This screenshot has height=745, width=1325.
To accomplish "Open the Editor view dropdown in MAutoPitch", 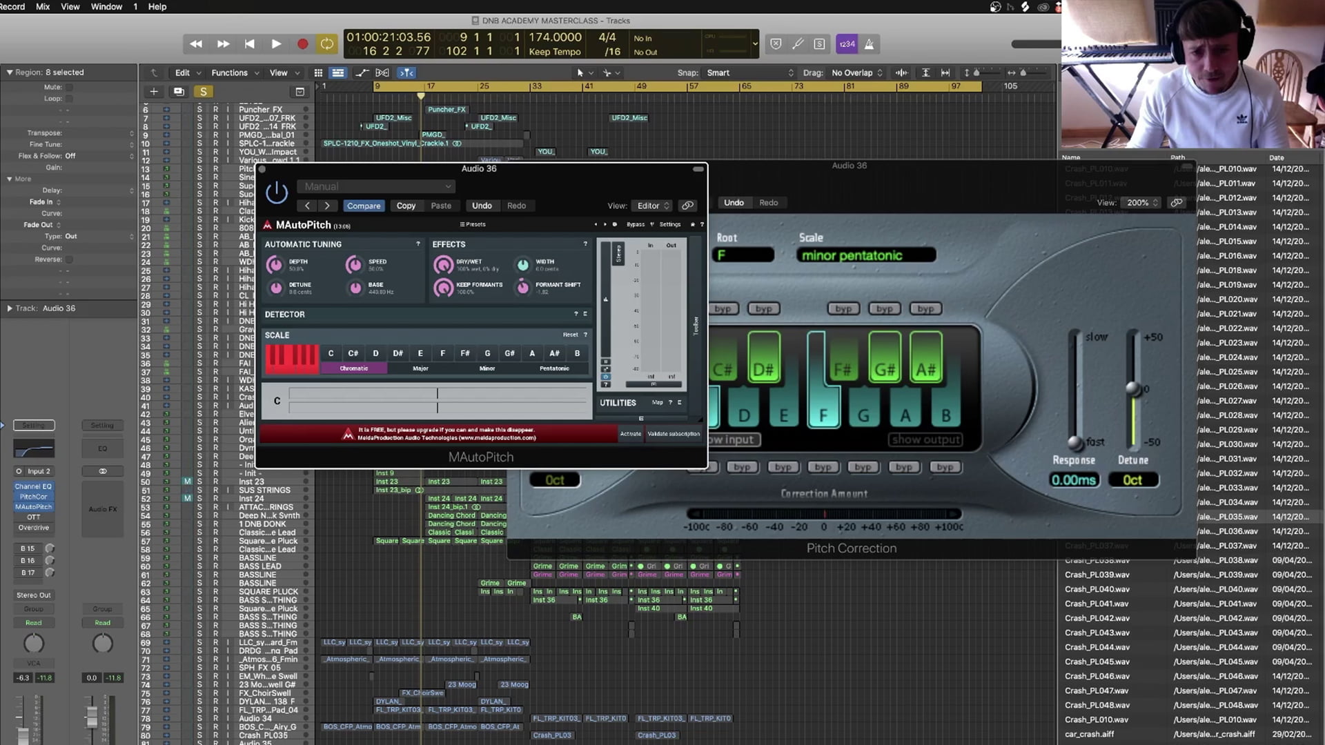I will [653, 206].
